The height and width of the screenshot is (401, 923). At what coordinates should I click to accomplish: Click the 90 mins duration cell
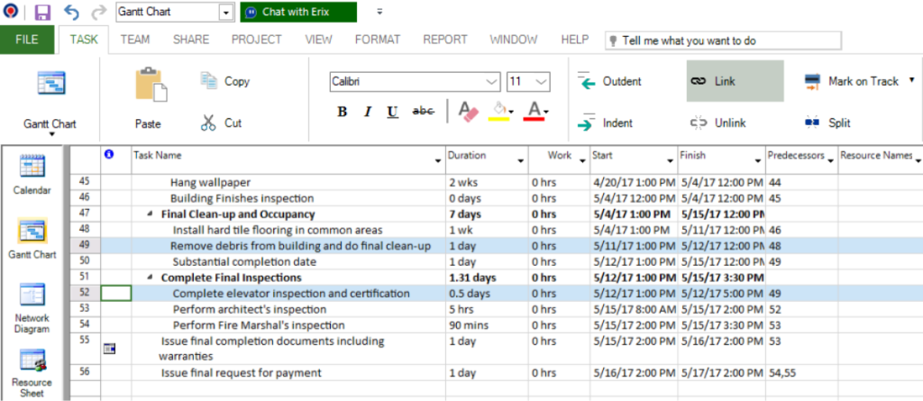coord(487,325)
